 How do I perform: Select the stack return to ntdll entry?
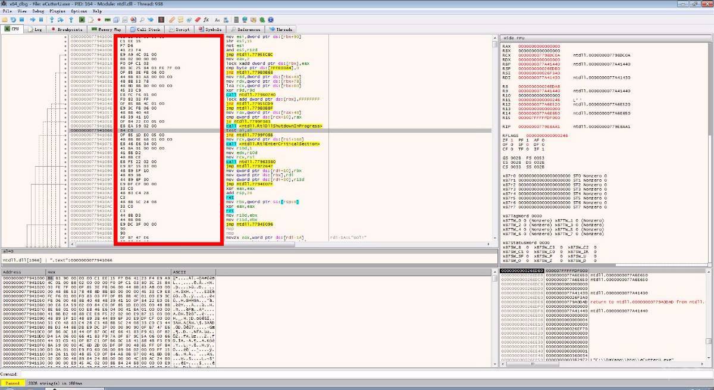coord(647,302)
